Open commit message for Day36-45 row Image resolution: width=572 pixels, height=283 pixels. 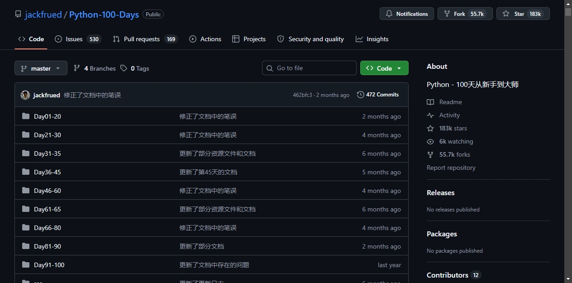209,172
